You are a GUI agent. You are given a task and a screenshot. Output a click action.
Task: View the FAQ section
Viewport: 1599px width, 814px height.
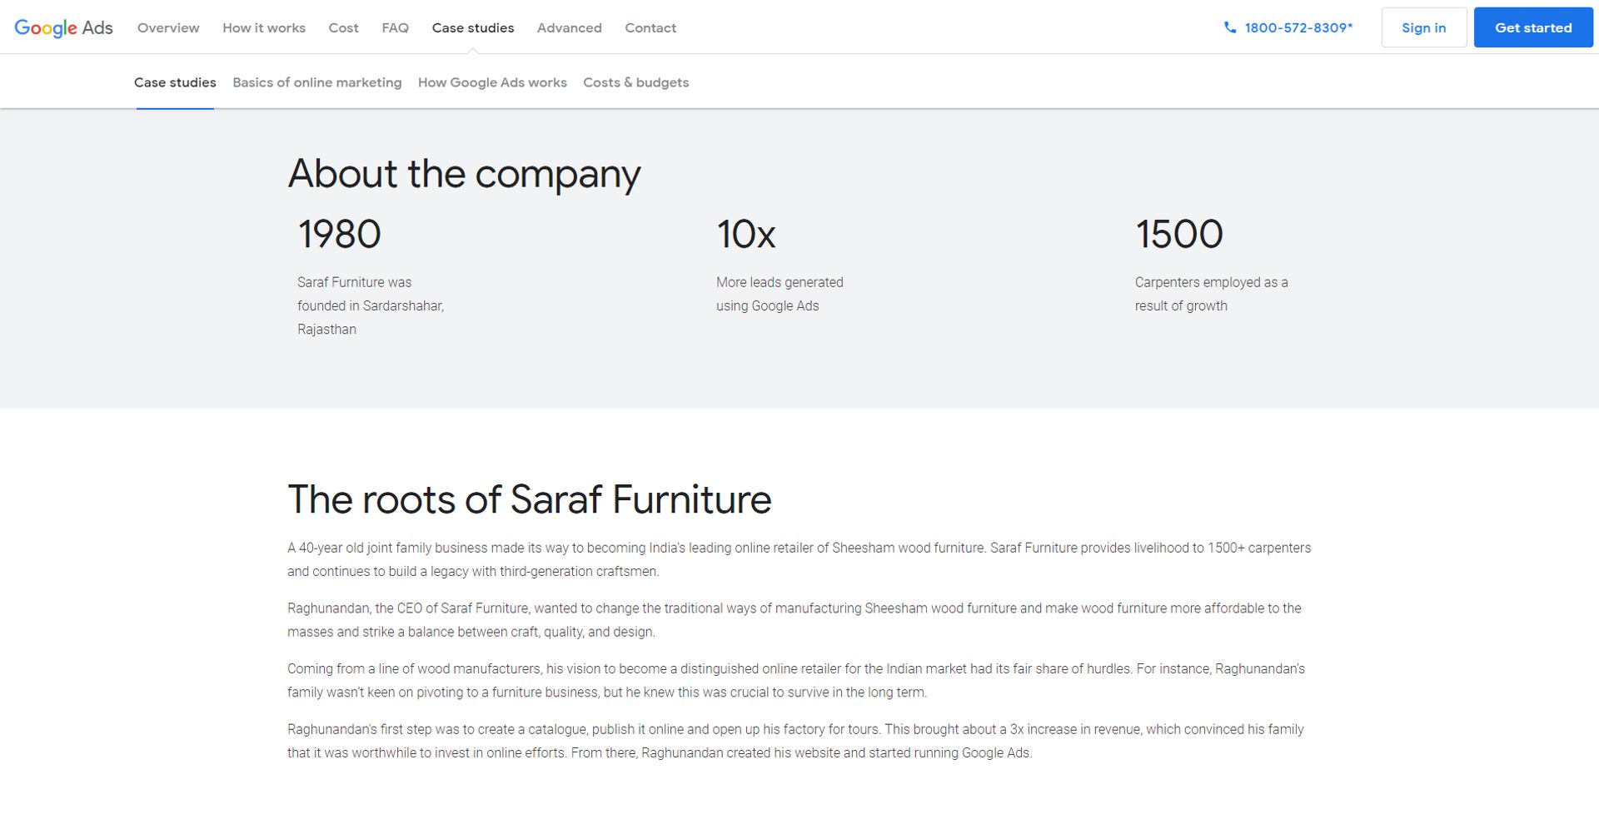click(x=395, y=27)
